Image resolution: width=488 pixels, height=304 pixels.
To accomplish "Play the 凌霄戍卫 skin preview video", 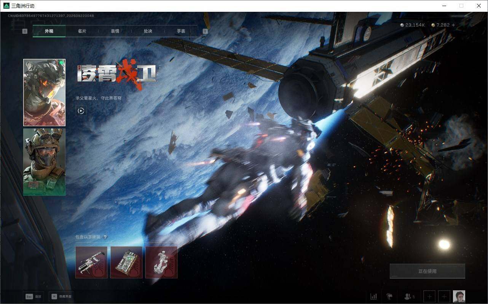I will tap(81, 111).
